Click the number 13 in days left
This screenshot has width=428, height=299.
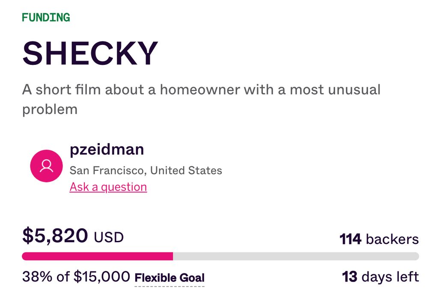click(350, 277)
